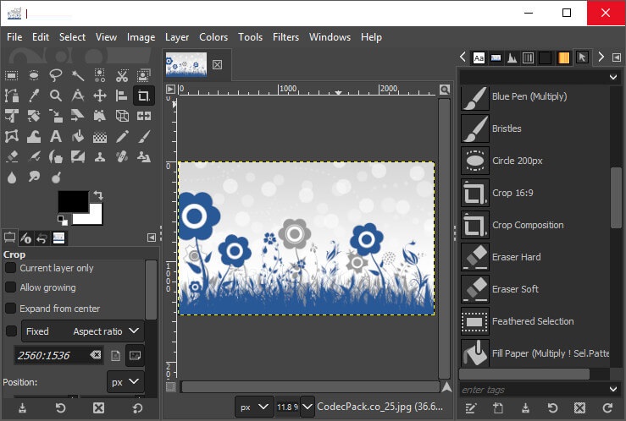This screenshot has width=626, height=421.
Task: Open the Fixed Aspect ratio dropdown
Action: (82, 331)
